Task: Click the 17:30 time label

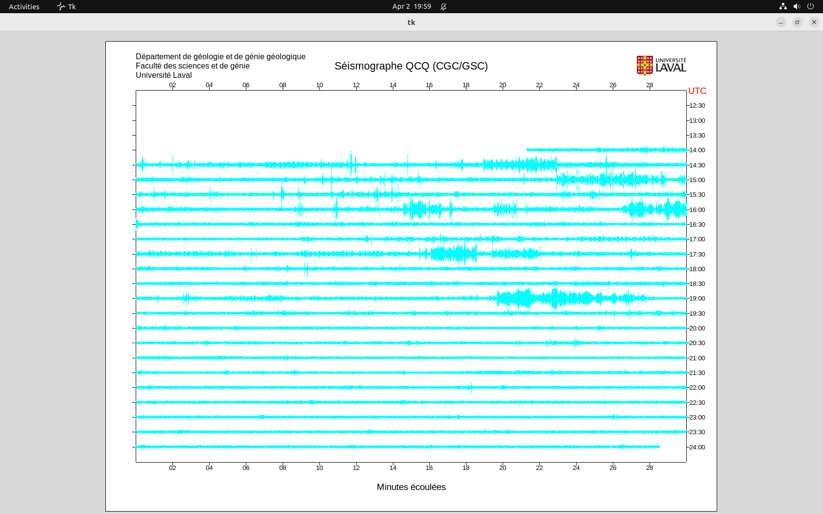Action: (x=697, y=255)
